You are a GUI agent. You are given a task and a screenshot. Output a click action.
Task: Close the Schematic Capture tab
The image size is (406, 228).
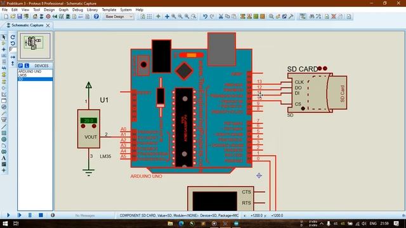click(48, 25)
